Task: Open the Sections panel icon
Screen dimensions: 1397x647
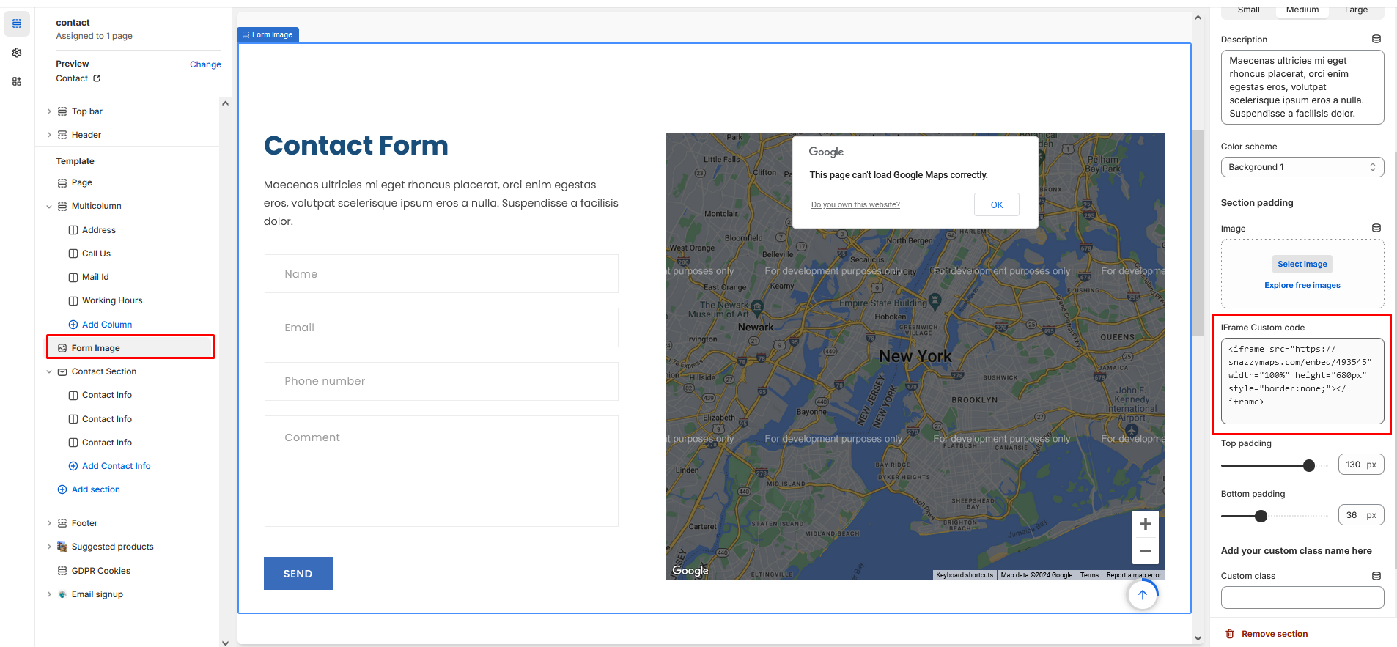Action: pyautogui.click(x=17, y=23)
